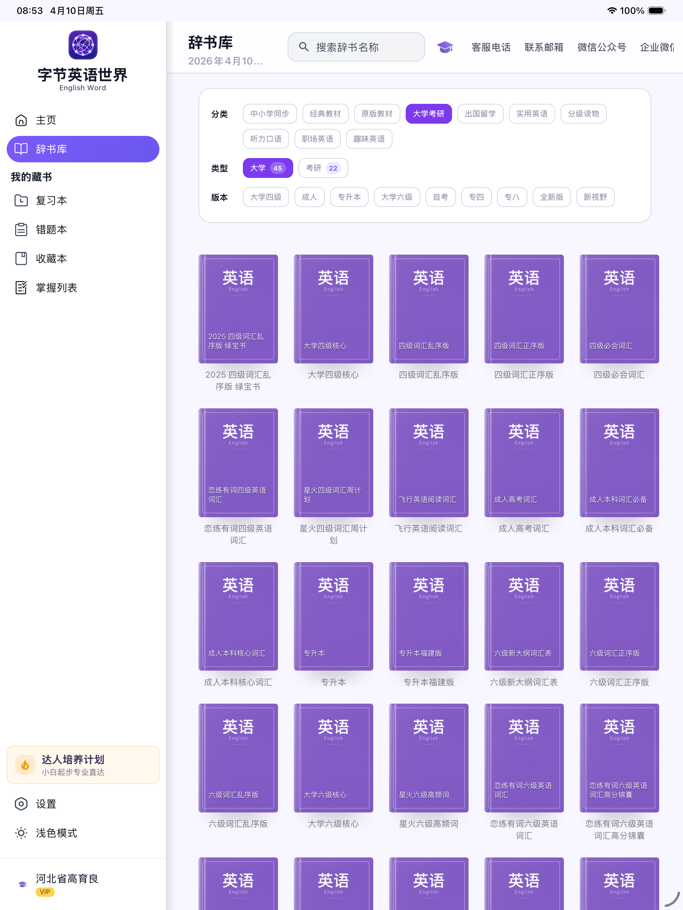The width and height of the screenshot is (683, 910).
Task: Select the 趣味英语 category chip
Action: (x=369, y=139)
